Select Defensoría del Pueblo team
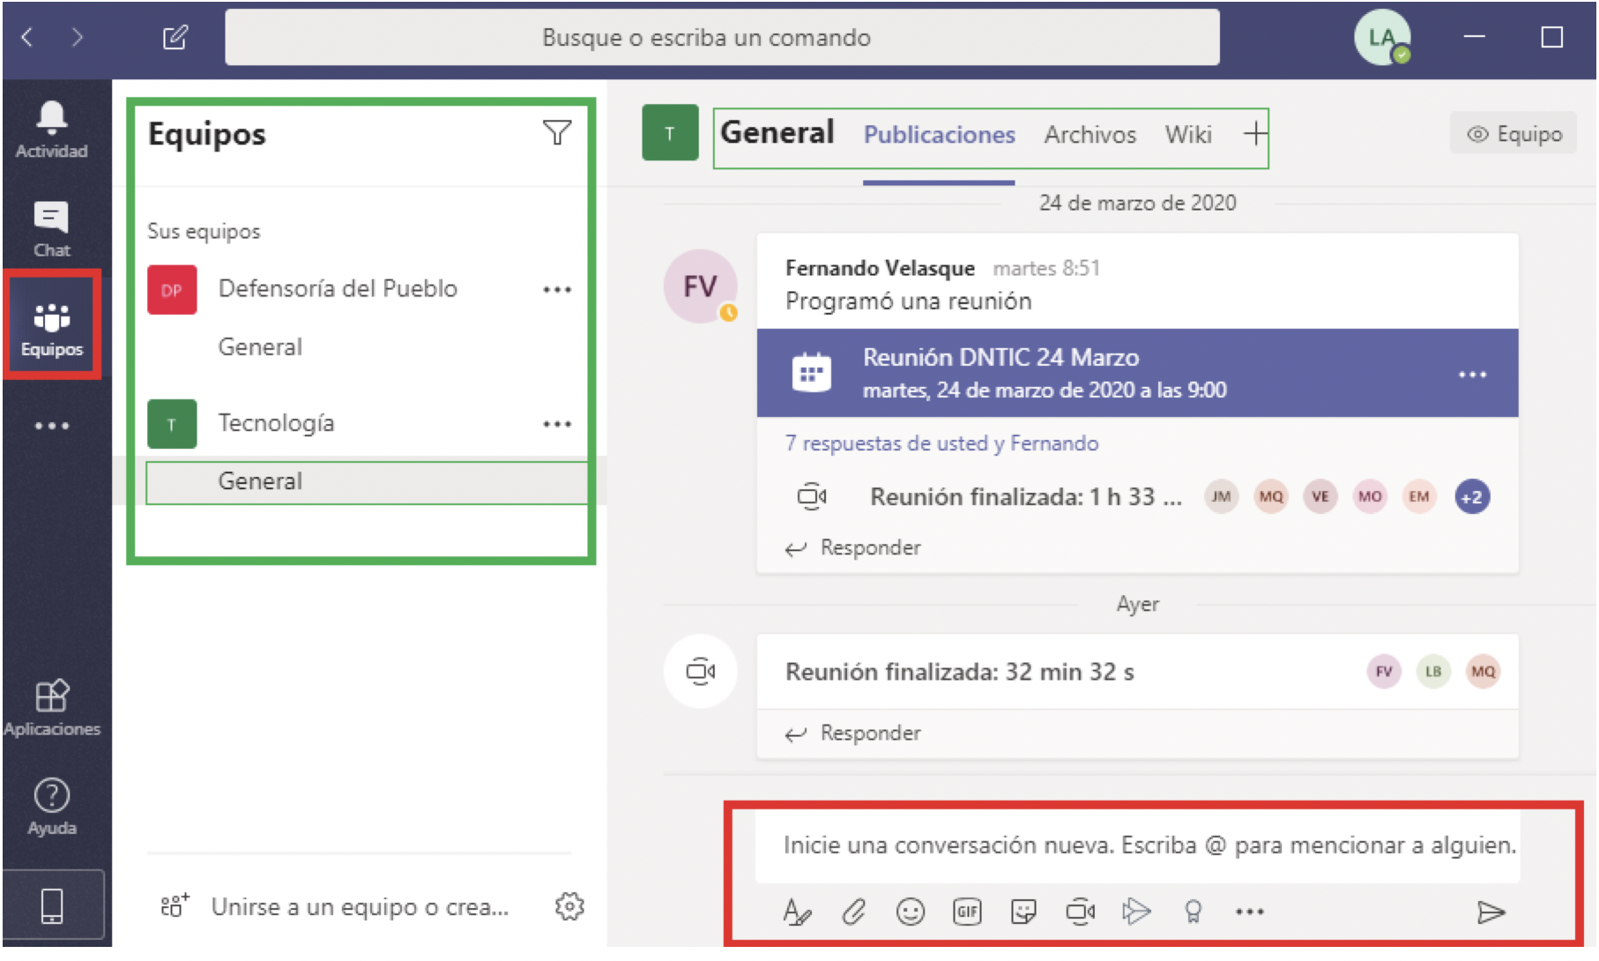This screenshot has height=961, width=1599. (x=338, y=289)
